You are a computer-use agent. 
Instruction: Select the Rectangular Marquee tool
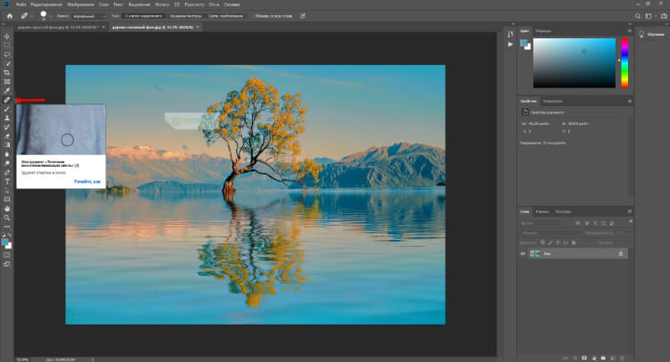click(x=7, y=45)
